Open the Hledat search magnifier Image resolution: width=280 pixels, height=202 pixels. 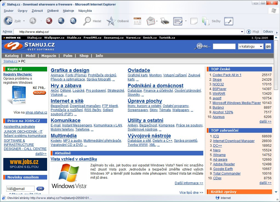click(87, 21)
